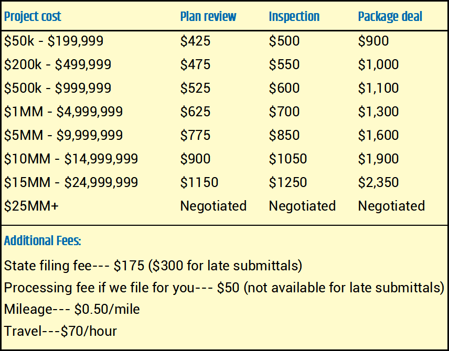Select the $10MM - $14,999,999 cost range

pos(71,159)
